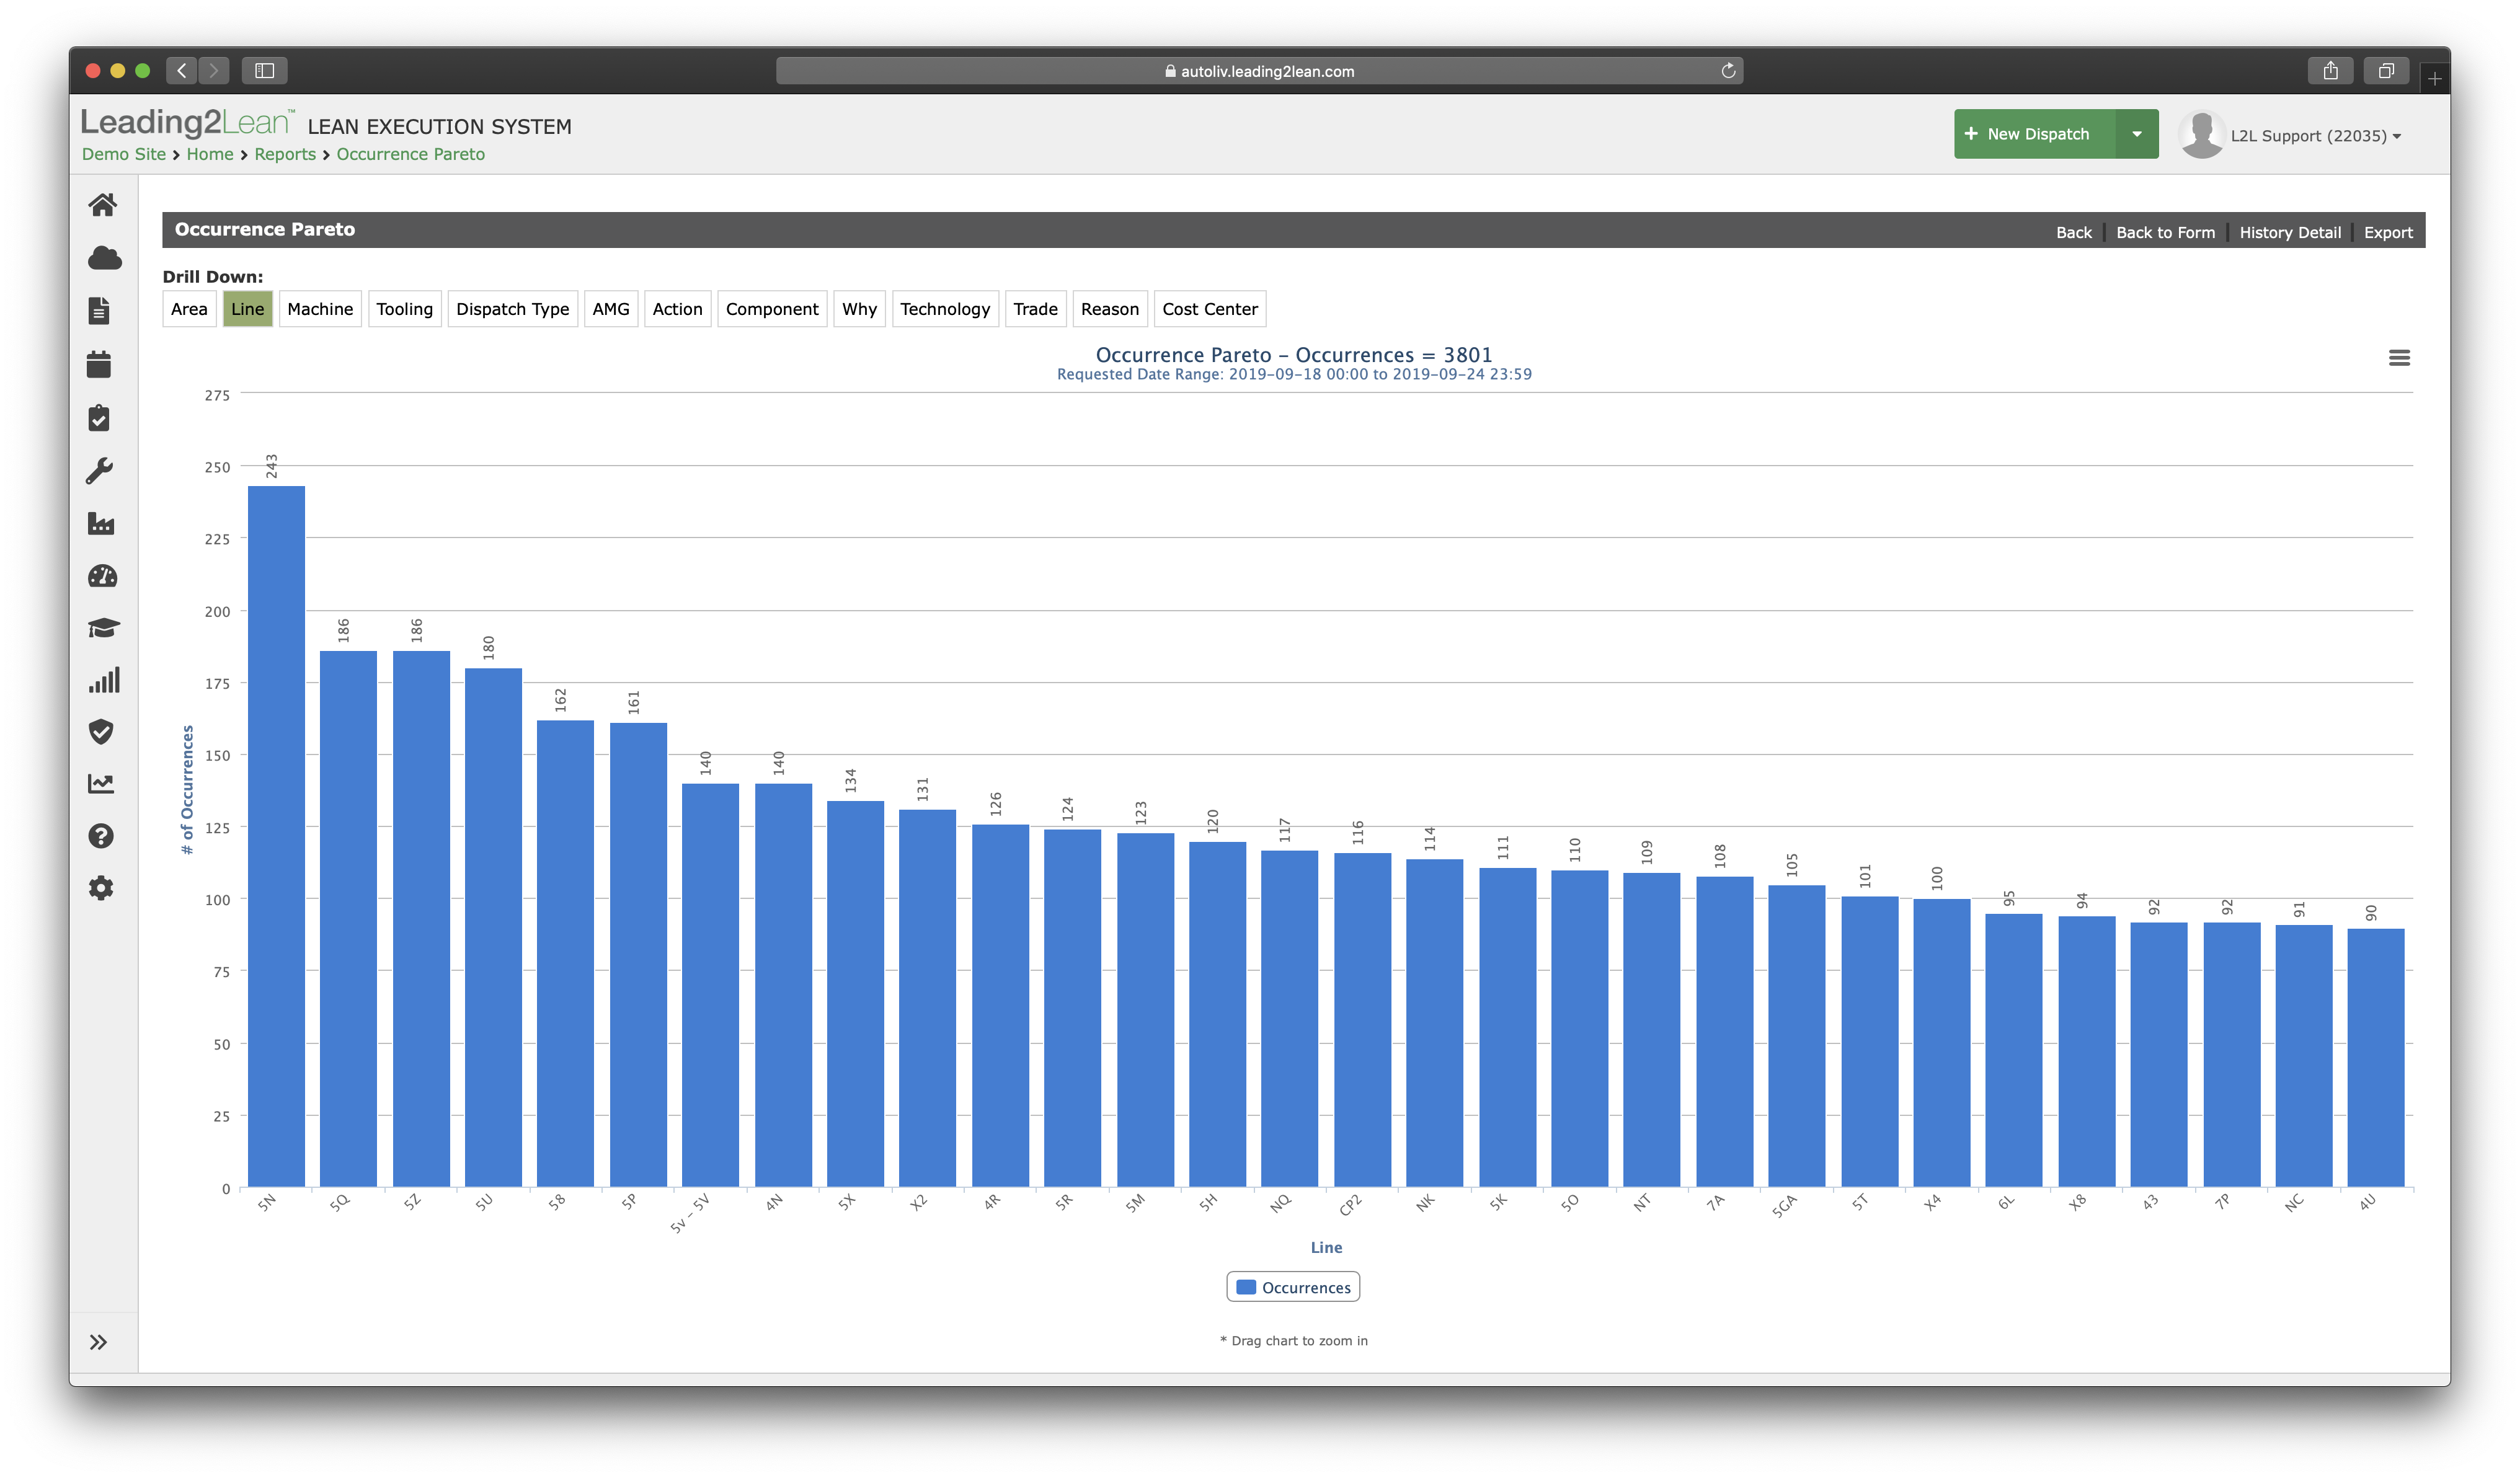Viewport: 2520px width, 1478px height.
Task: Click the wrench maintenance sidebar icon
Action: pyautogui.click(x=100, y=470)
